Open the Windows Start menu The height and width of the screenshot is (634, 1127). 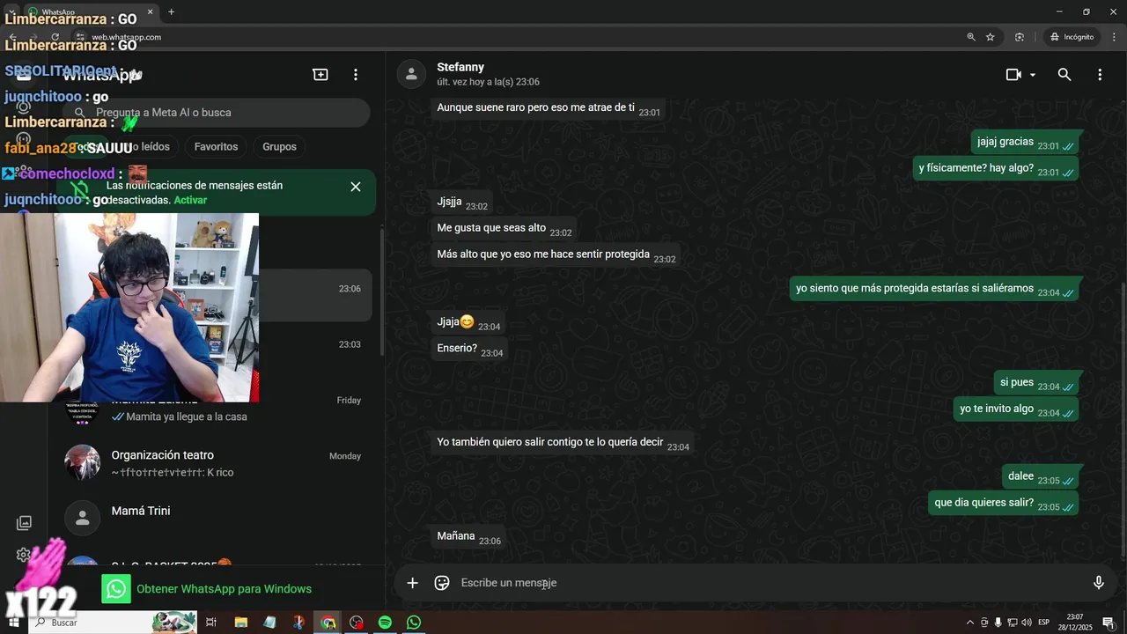click(x=13, y=623)
